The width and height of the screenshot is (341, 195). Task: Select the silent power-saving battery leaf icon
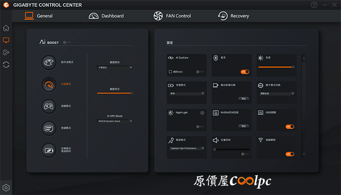tap(49, 150)
